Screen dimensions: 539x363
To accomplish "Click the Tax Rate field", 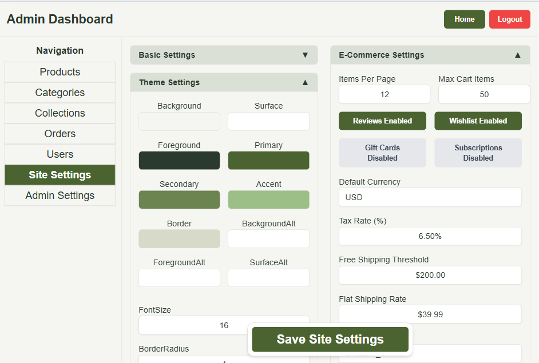I will 430,236.
